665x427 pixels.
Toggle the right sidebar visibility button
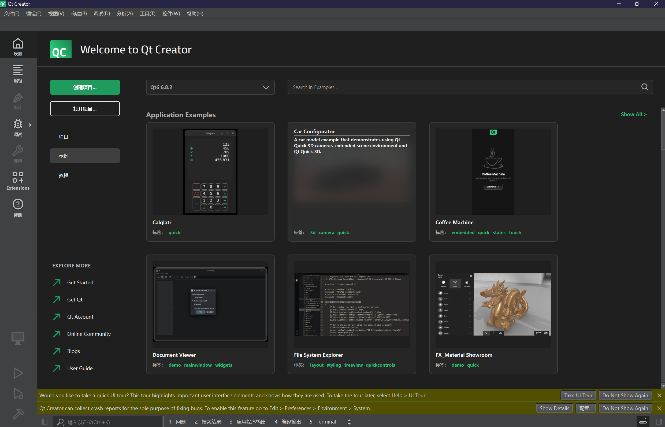tap(659, 422)
